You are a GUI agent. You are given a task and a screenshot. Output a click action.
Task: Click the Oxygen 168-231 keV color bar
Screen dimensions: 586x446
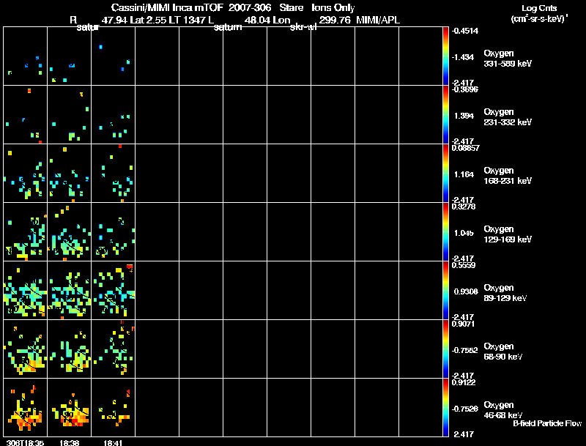[x=445, y=174]
